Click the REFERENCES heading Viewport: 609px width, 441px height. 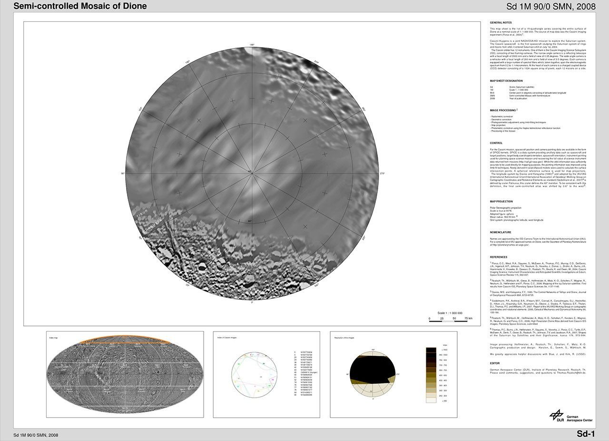tap(499, 257)
